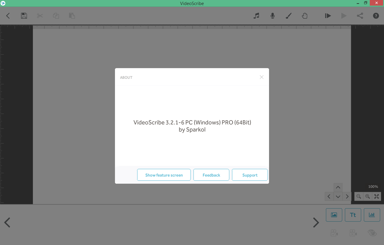Click the VideoScribe version text

coord(192,122)
